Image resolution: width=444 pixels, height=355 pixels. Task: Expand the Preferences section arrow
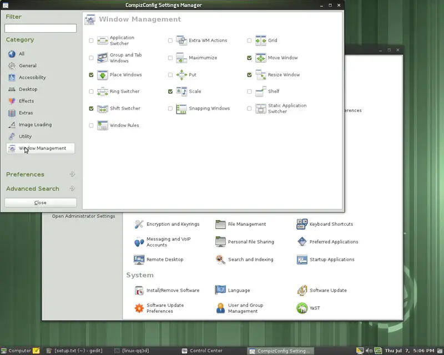pos(72,174)
